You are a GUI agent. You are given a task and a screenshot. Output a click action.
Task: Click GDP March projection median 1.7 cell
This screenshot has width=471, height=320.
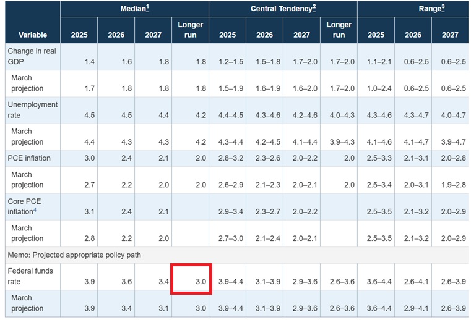click(90, 88)
